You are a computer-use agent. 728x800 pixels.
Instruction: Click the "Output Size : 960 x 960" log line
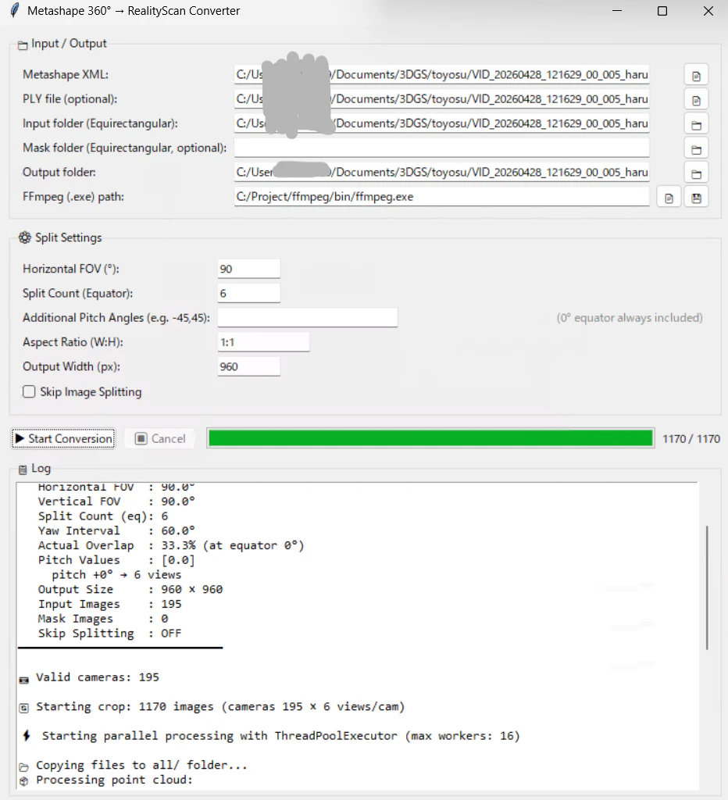click(130, 589)
